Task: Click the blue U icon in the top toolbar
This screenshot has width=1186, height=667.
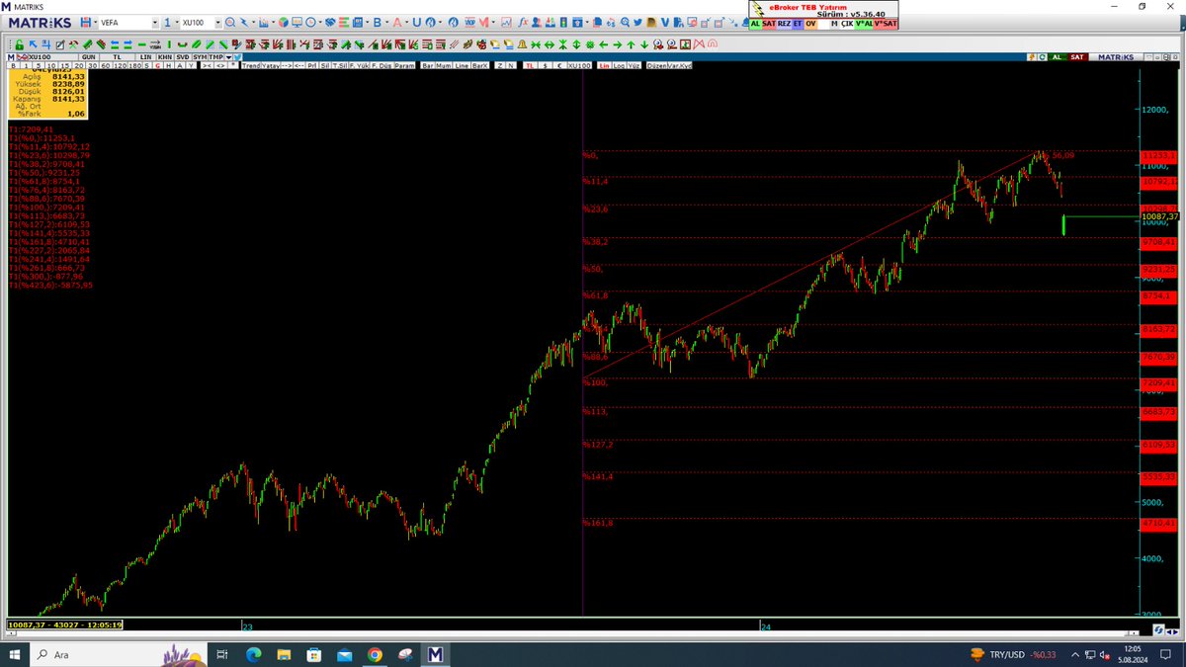Action: click(416, 22)
